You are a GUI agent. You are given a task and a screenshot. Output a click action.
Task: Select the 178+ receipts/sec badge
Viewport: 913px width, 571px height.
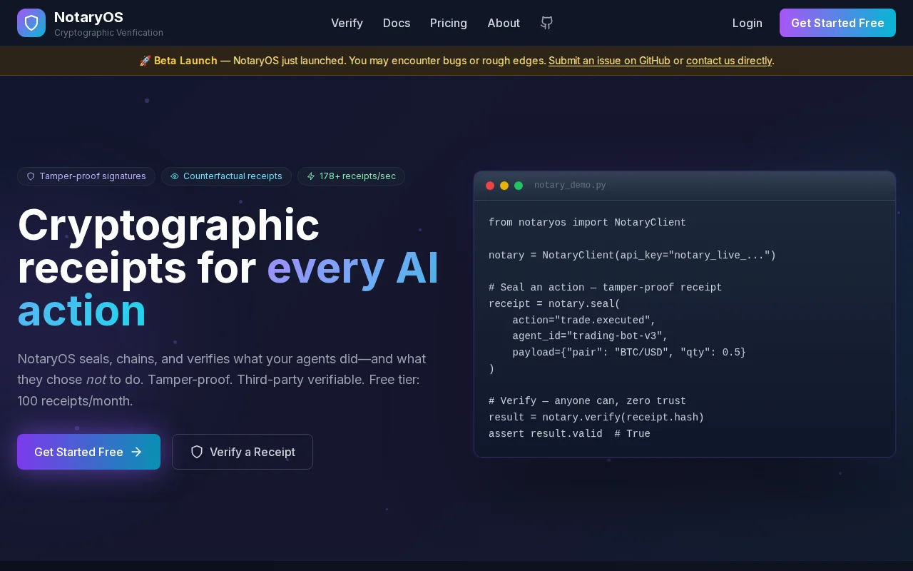point(351,176)
